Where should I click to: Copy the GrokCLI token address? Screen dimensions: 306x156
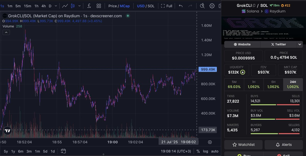tap(254, 5)
